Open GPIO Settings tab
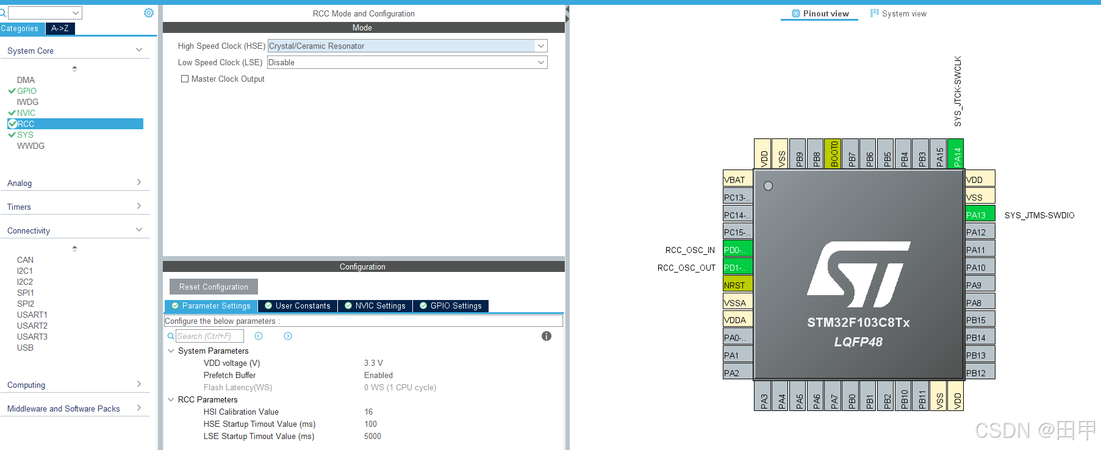1101x450 pixels. [451, 306]
